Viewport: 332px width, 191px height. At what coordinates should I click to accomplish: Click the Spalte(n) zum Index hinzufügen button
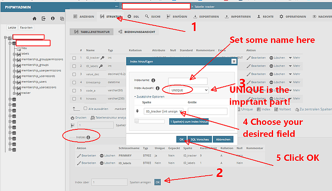[189, 122]
